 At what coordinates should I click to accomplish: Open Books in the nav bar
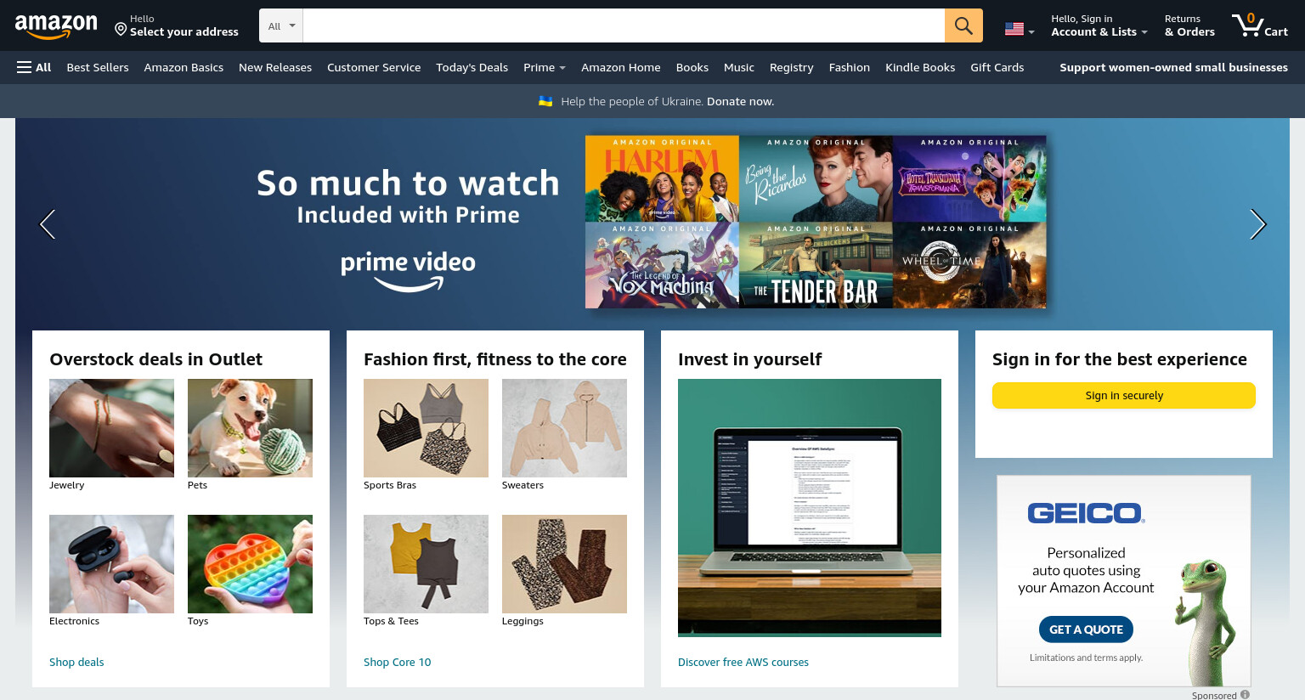coord(692,67)
